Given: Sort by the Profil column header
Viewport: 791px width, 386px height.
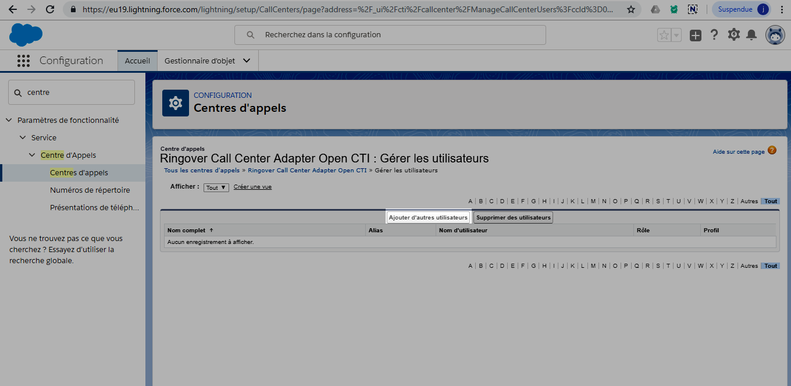Looking at the screenshot, I should click(x=711, y=230).
